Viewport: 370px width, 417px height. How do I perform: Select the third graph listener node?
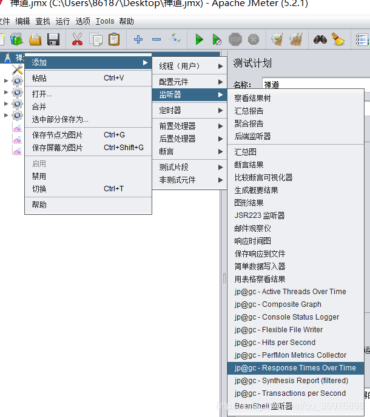tap(18, 150)
